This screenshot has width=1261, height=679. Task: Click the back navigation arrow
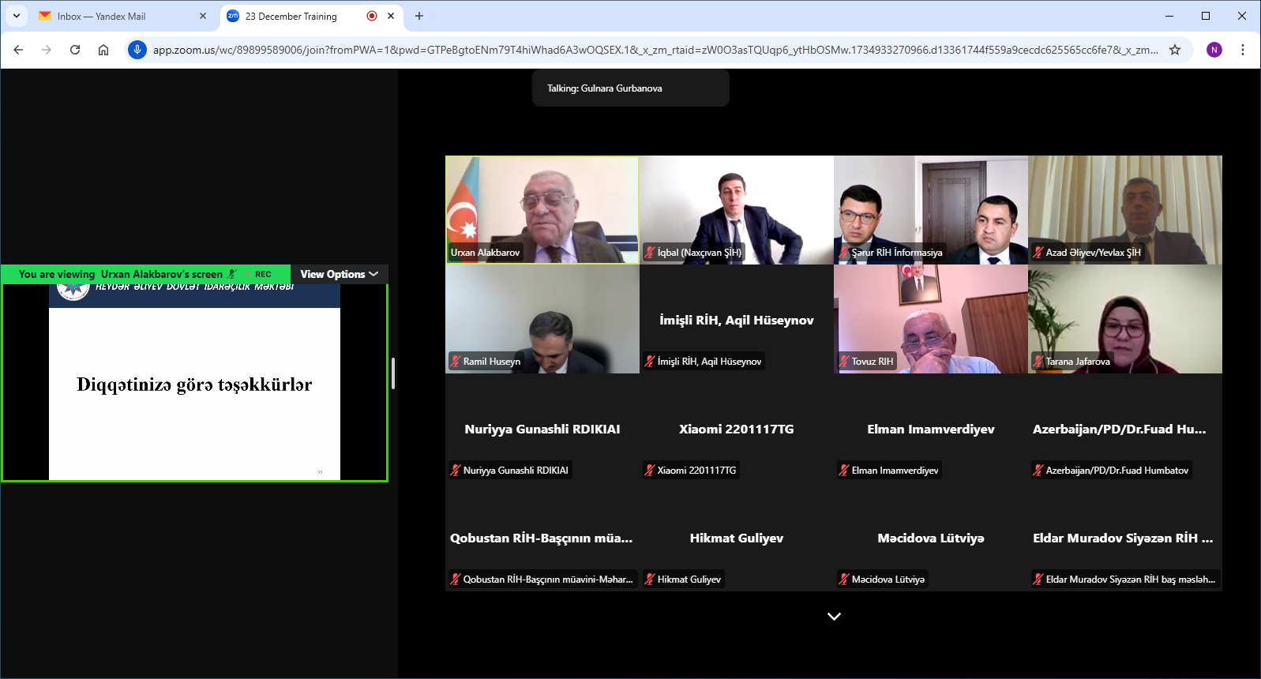(18, 50)
